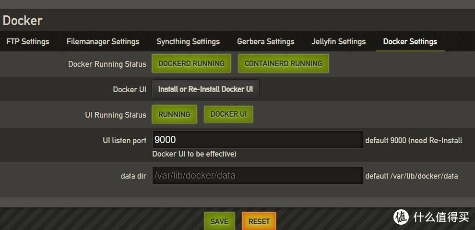Click the UI listen port field

pos(258,140)
